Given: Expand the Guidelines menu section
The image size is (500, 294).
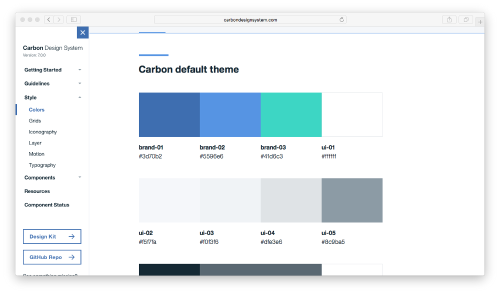Looking at the screenshot, I should (x=52, y=83).
